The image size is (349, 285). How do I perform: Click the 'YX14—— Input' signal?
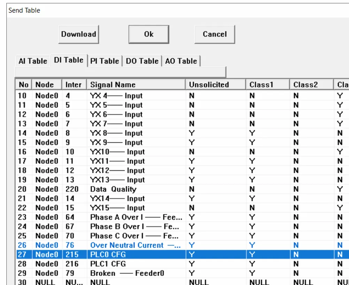pos(117,199)
